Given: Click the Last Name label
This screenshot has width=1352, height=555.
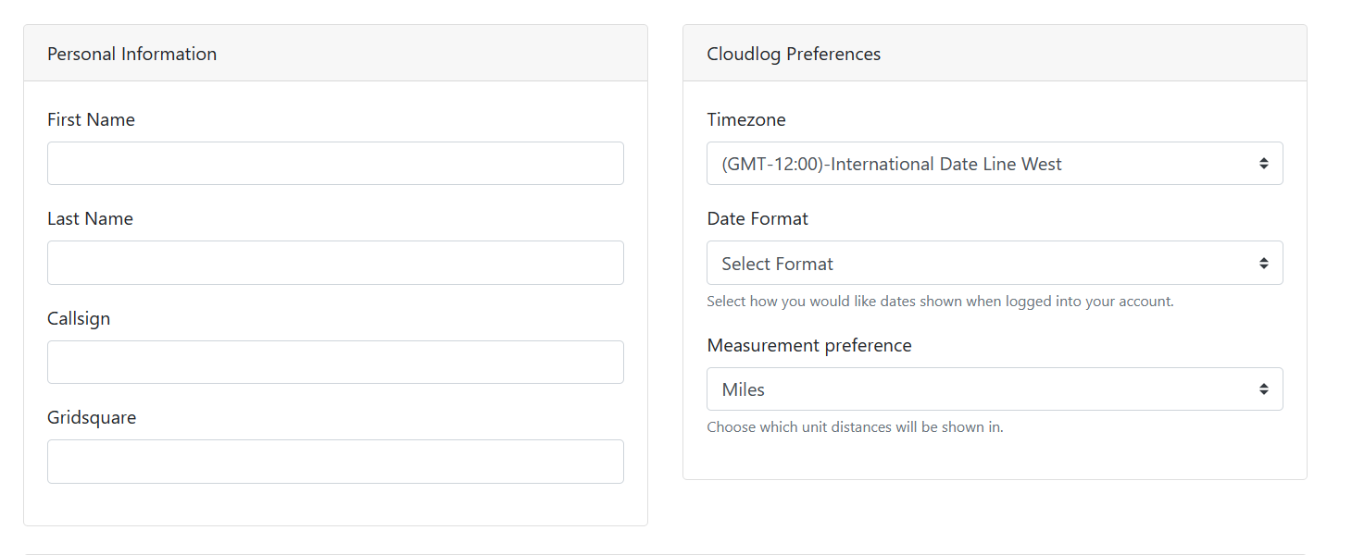Looking at the screenshot, I should click(x=90, y=218).
